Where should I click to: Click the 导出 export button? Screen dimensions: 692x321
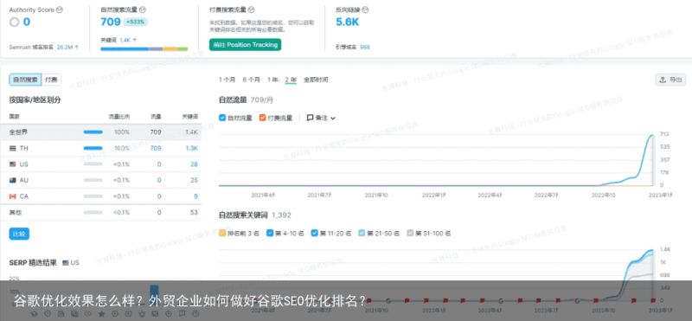pyautogui.click(x=670, y=80)
